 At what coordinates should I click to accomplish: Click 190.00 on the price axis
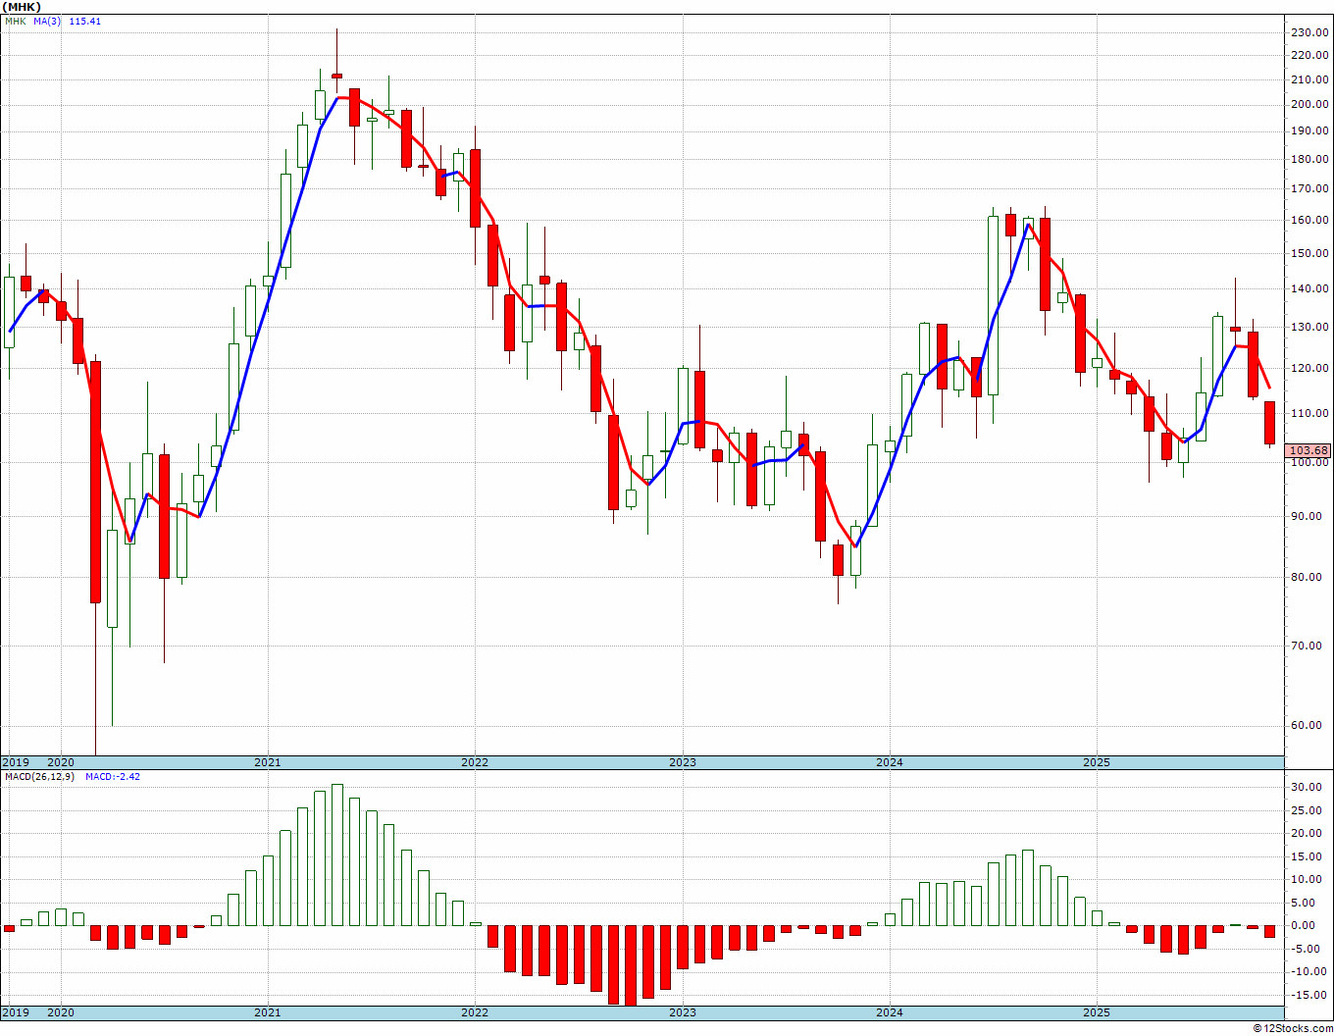pyautogui.click(x=1309, y=131)
